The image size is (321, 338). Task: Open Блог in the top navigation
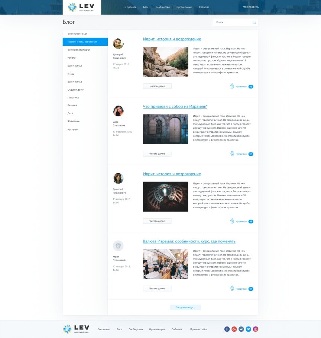pyautogui.click(x=146, y=7)
